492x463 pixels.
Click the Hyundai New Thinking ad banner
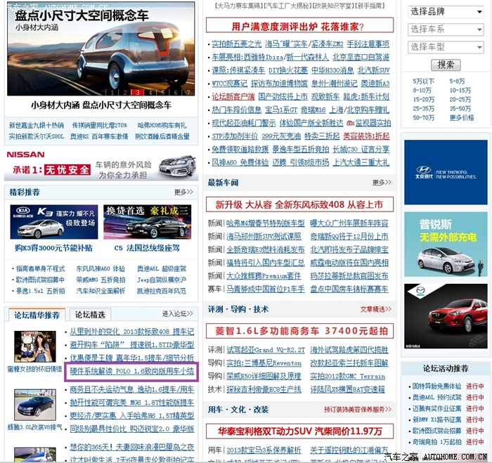click(x=445, y=172)
